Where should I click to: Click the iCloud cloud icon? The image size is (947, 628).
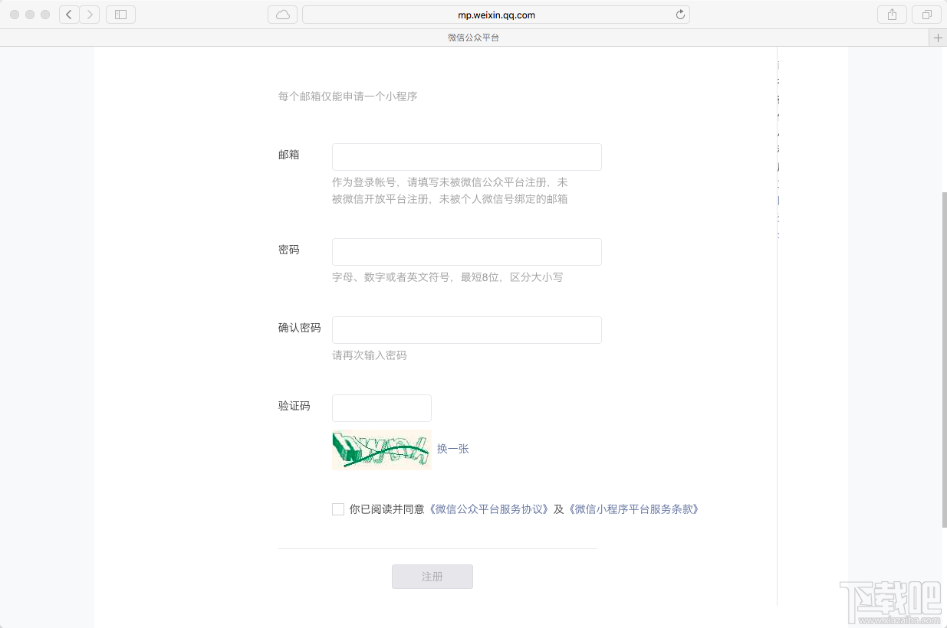point(282,14)
